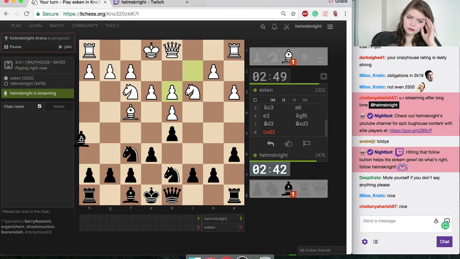This screenshot has width=460, height=259.
Task: Send the message with Chat button
Action: (445, 242)
